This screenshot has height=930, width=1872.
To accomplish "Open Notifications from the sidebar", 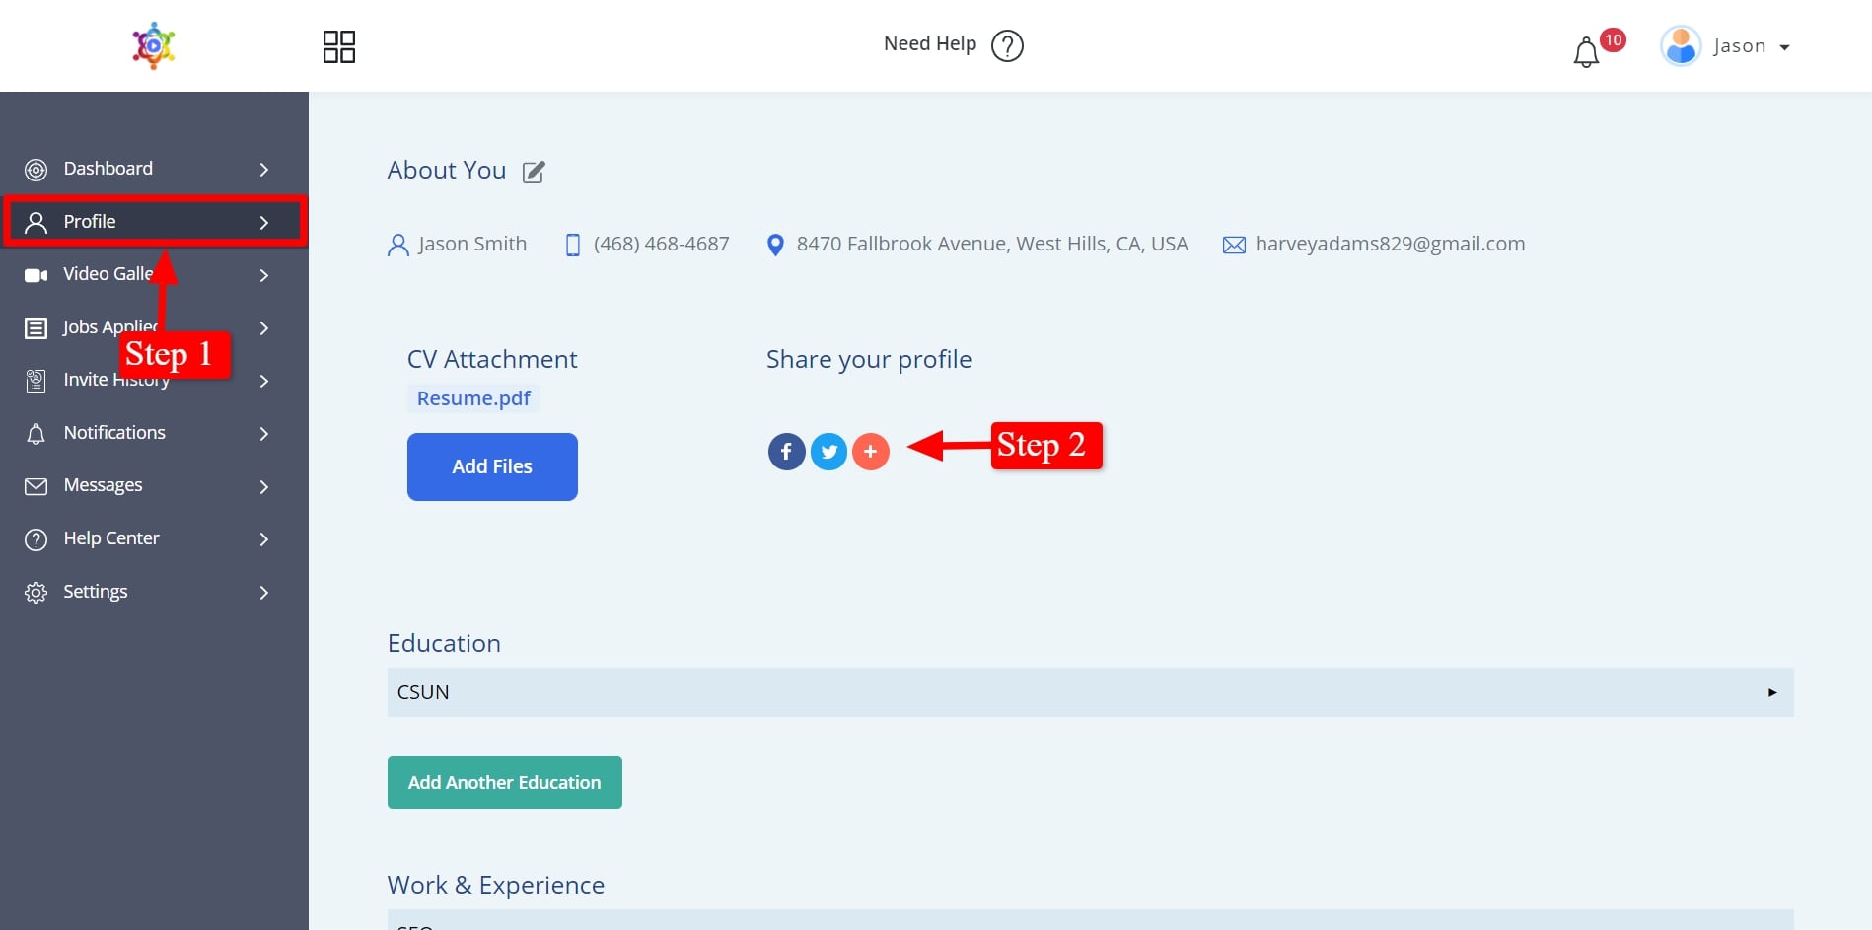I will coord(114,433).
